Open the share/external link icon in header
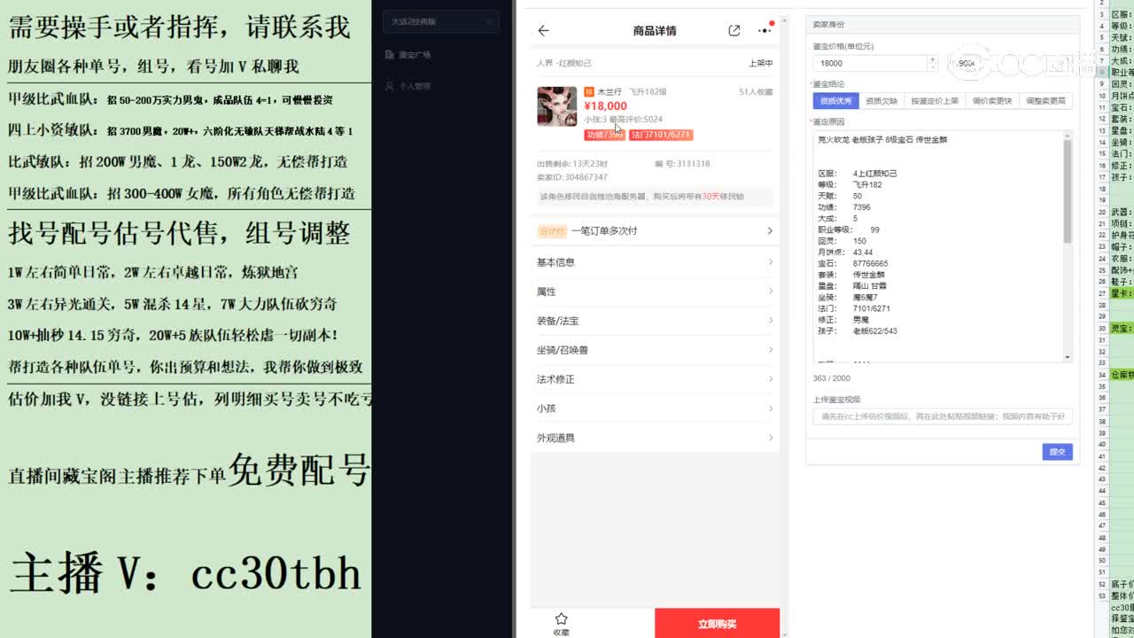Screen dimensions: 1134x638 coord(734,30)
